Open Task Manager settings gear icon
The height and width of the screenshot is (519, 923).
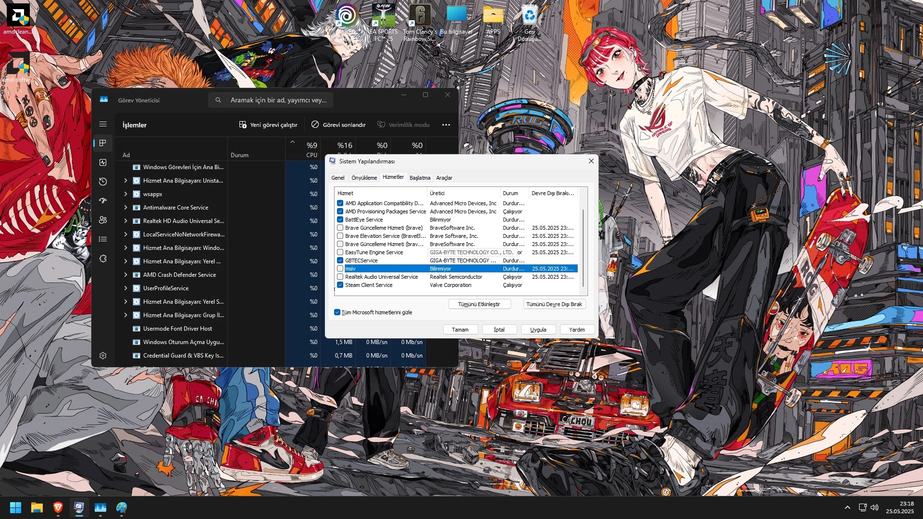pos(103,356)
